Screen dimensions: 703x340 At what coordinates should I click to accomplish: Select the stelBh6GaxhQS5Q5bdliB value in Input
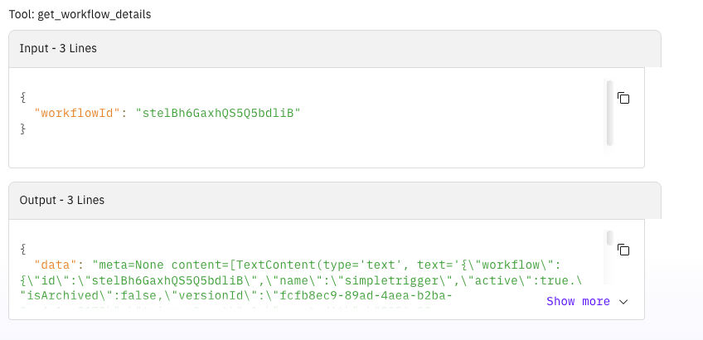pos(216,113)
